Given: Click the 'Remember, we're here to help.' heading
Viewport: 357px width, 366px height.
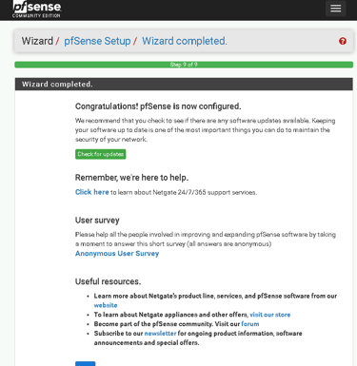Looking at the screenshot, I should (131, 178).
